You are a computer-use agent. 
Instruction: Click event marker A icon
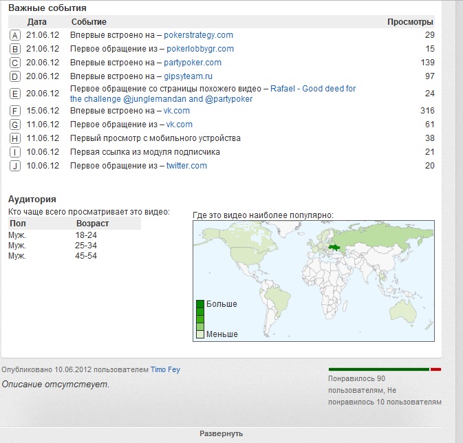[14, 35]
